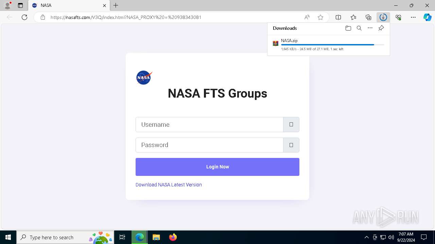The image size is (435, 244).
Task: Open Read aloud from address bar
Action: pyautogui.click(x=307, y=17)
